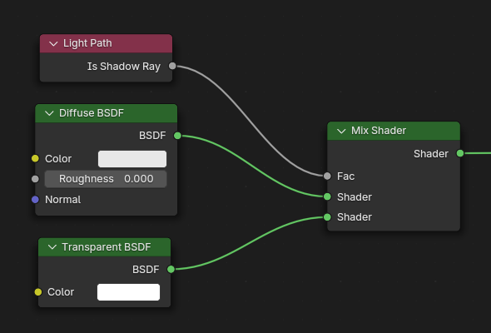Open the Transparent BSDF color swatch
This screenshot has width=491, height=333.
click(128, 292)
